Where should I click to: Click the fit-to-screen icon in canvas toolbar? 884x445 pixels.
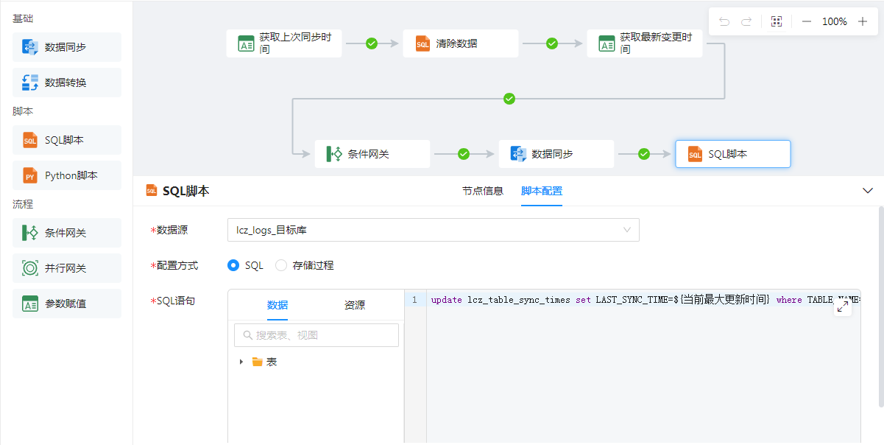776,21
